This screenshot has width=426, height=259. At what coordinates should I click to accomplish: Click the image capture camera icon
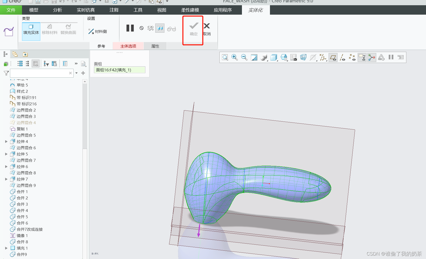[294, 57]
